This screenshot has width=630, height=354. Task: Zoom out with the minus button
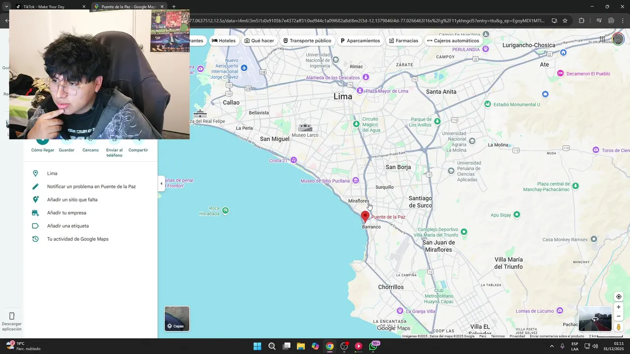point(619,316)
